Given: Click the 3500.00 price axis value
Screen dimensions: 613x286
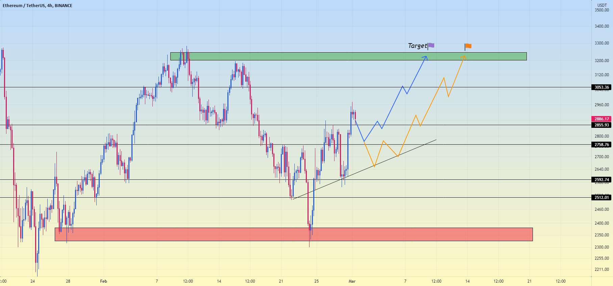Looking at the screenshot, I should (x=602, y=10).
